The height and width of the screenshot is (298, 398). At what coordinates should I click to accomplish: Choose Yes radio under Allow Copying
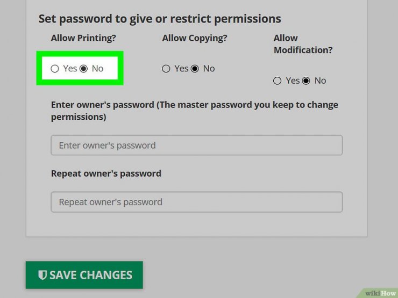(166, 69)
